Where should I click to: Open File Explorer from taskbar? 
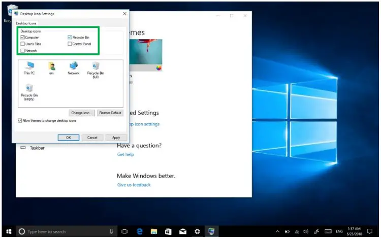click(154, 231)
